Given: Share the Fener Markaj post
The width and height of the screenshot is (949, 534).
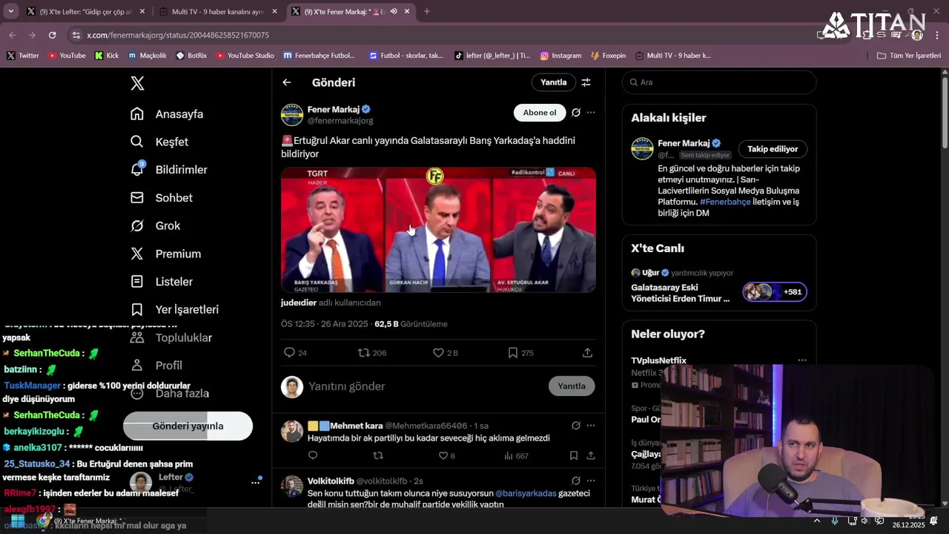Looking at the screenshot, I should pyautogui.click(x=587, y=353).
